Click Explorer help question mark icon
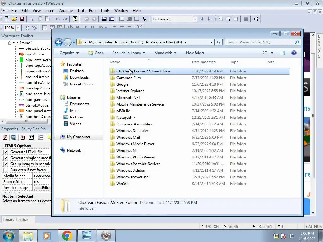The image size is (323, 242). 294,53
